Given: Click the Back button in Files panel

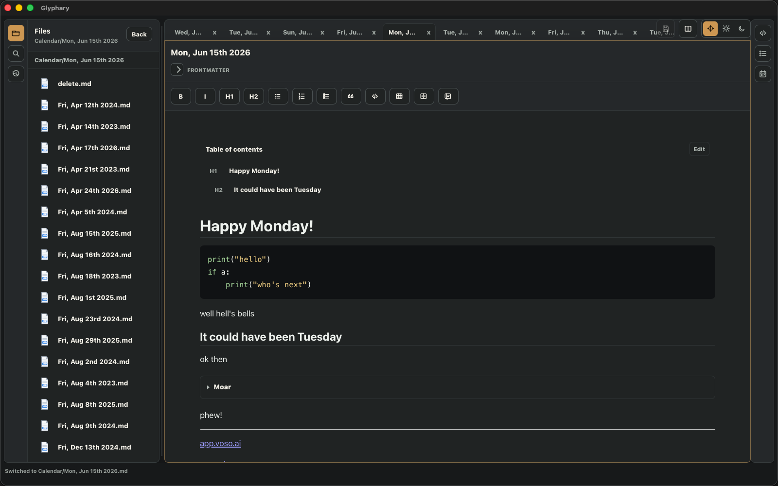Looking at the screenshot, I should point(139,34).
